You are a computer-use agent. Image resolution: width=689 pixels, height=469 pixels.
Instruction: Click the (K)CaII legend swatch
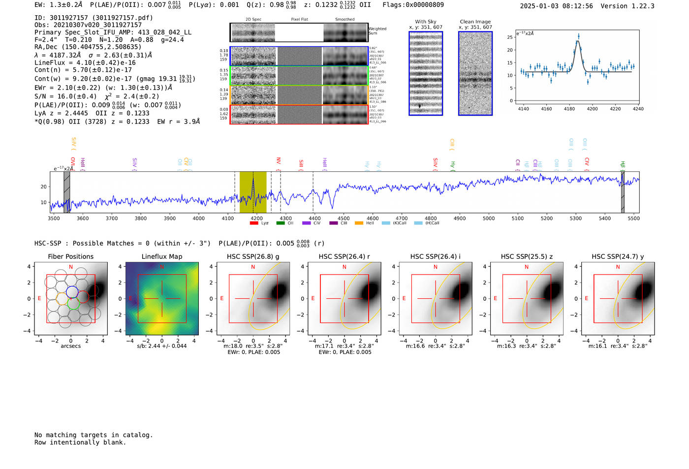[x=386, y=223]
